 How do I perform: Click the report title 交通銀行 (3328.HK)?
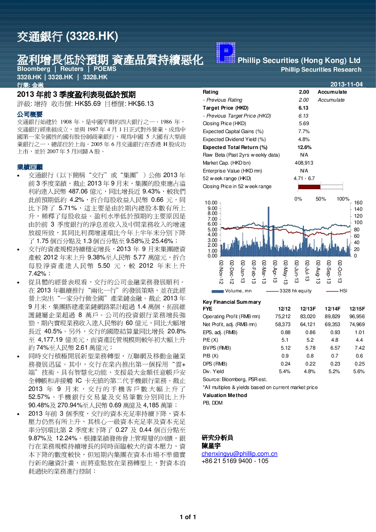pos(68,36)
